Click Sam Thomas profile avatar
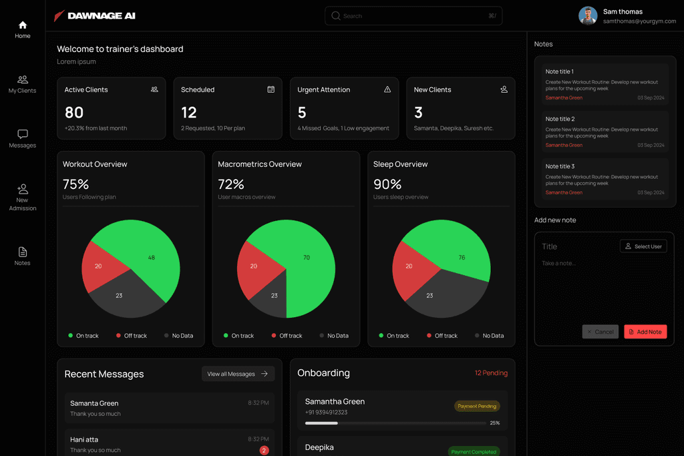The image size is (684, 456). coord(588,16)
